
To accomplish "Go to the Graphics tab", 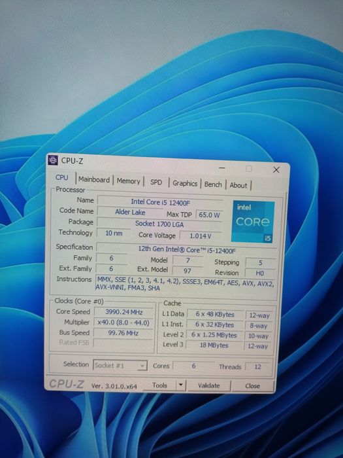I will tap(185, 183).
